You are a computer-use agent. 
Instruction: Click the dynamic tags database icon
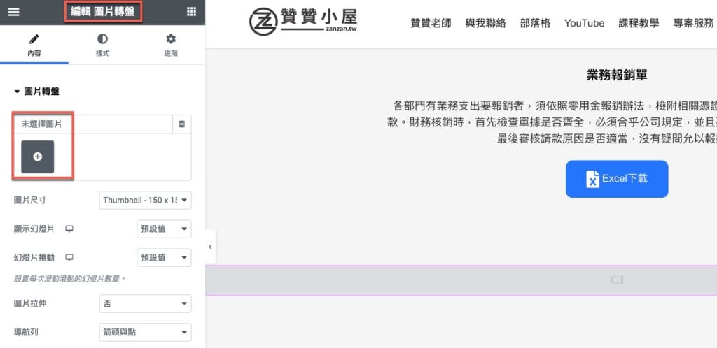tap(181, 124)
